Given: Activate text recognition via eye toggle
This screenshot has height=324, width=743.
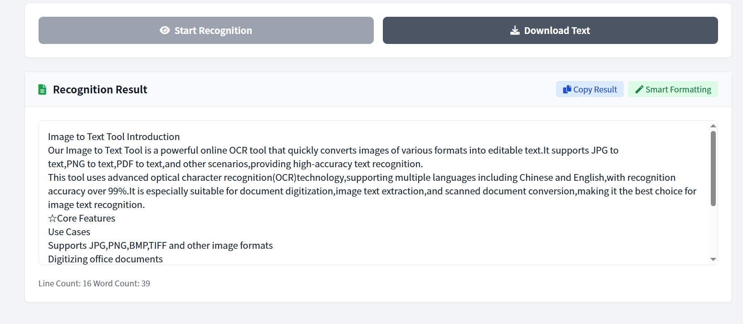Looking at the screenshot, I should click(165, 30).
